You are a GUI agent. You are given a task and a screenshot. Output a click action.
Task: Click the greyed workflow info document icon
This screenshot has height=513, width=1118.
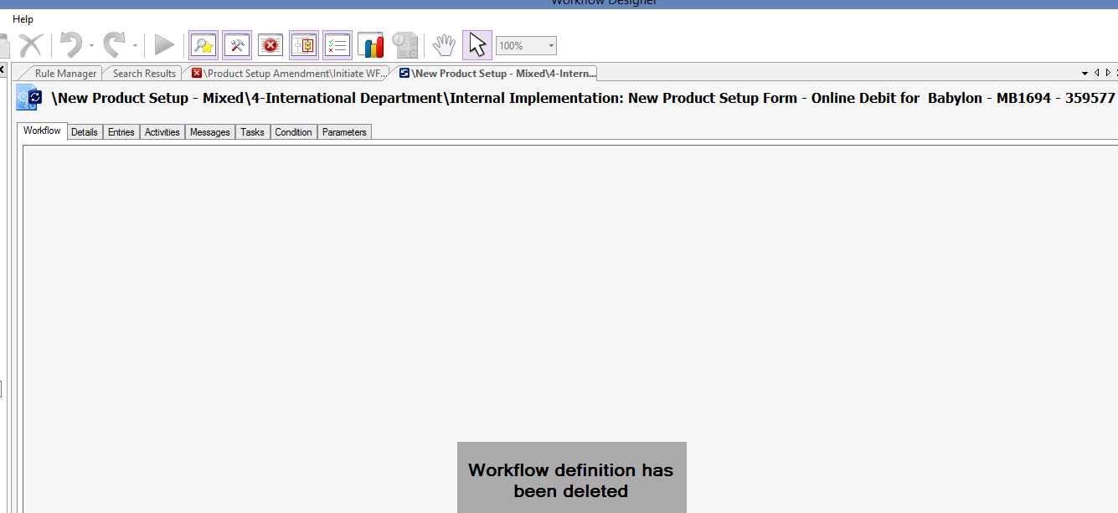404,45
